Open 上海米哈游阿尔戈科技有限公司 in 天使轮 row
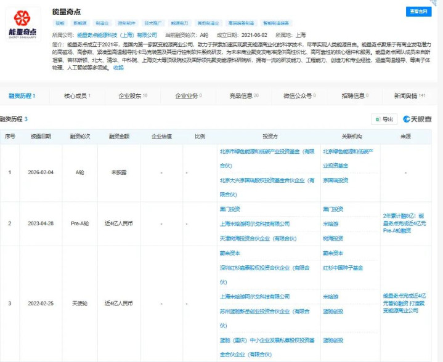 pos(255,297)
